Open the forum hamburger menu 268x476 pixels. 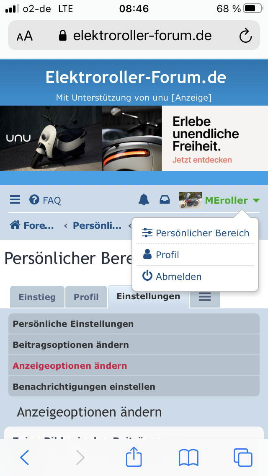click(15, 200)
